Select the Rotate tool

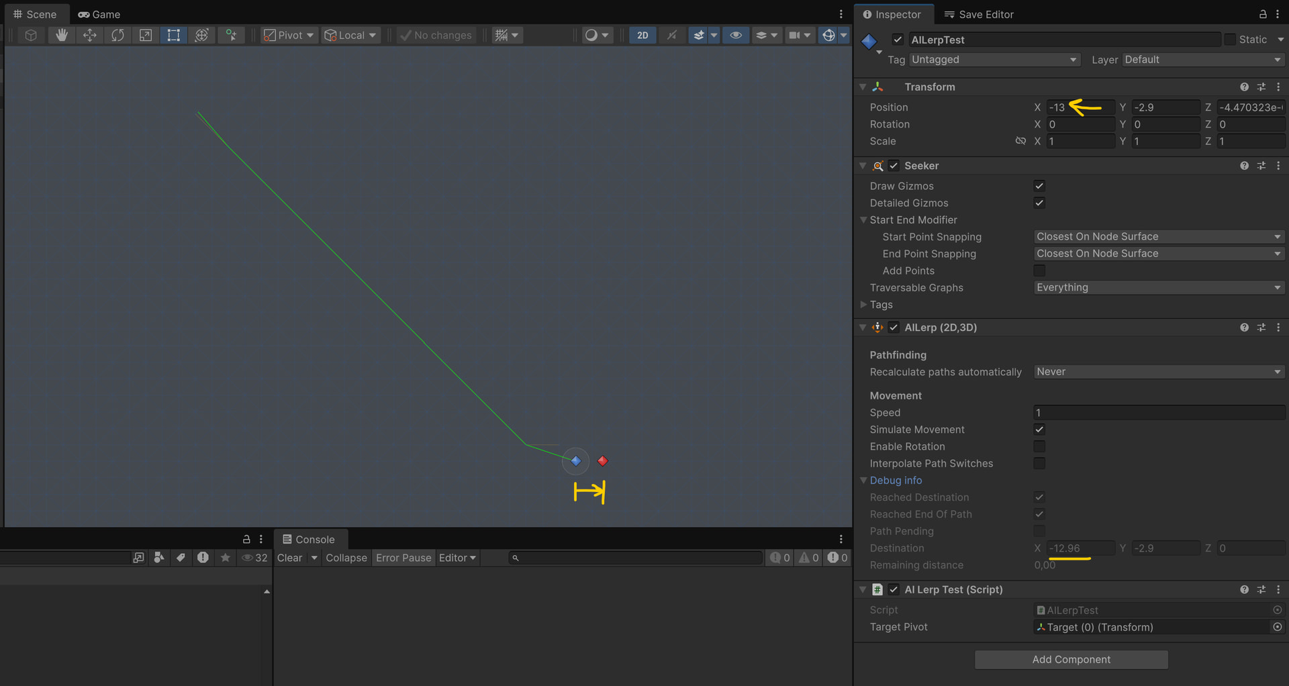117,35
